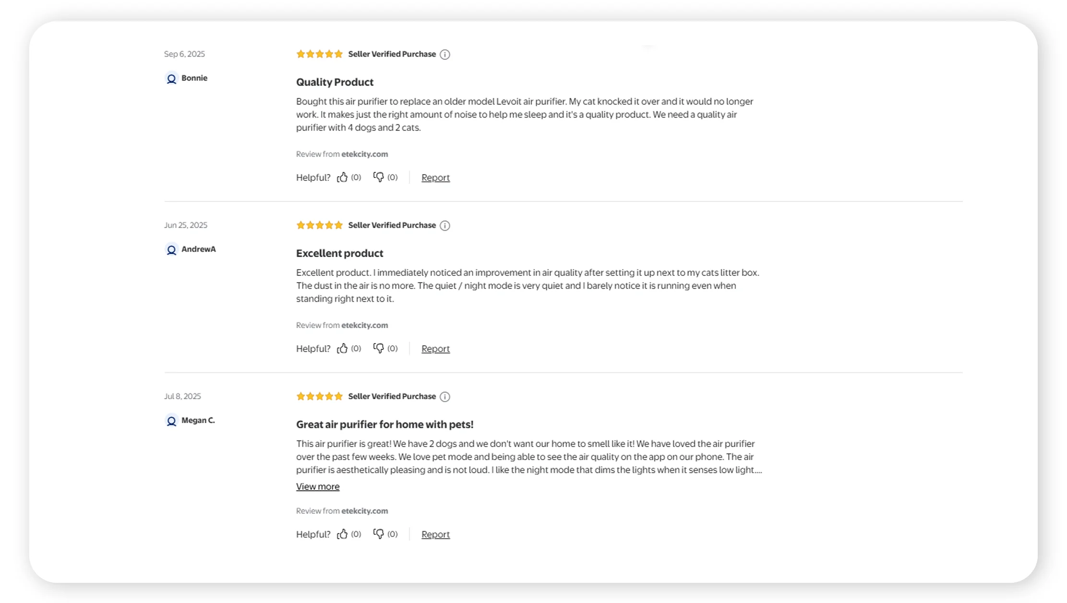
Task: Click the fifth star on Megan C.'s rating
Action: [x=339, y=396]
